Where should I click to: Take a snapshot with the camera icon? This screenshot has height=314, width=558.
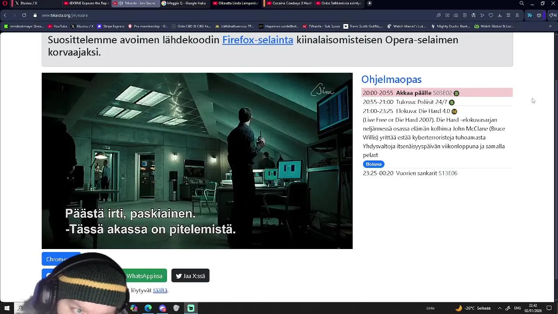(x=456, y=15)
